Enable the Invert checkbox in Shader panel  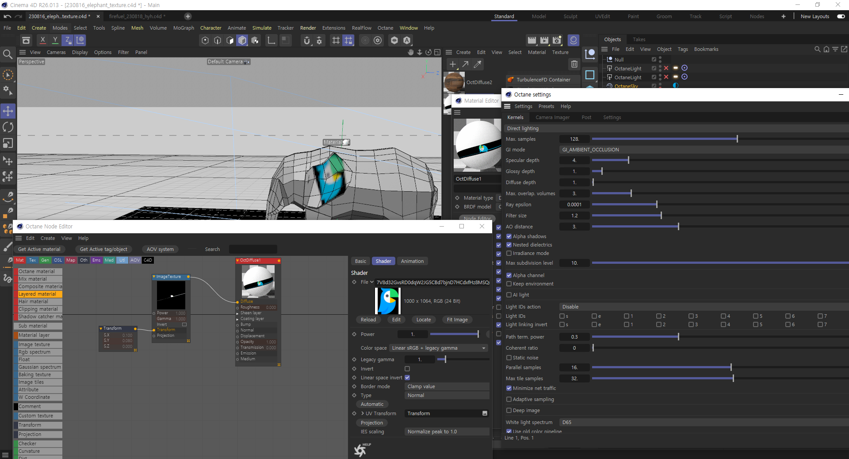click(407, 369)
